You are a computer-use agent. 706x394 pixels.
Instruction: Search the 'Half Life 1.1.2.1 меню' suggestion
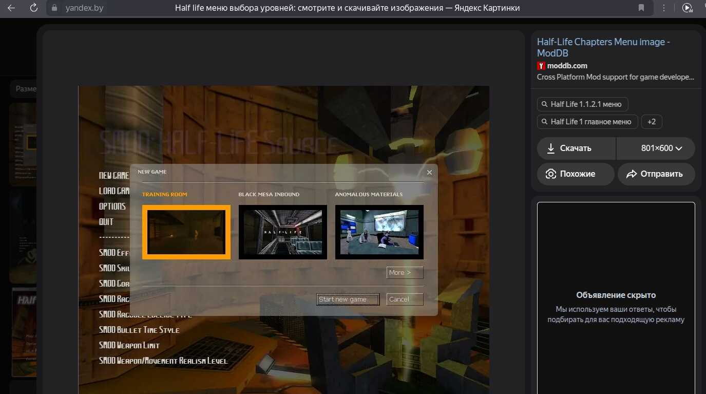point(582,104)
